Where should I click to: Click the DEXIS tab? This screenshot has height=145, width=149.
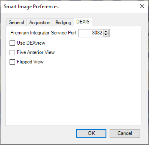tap(83, 22)
